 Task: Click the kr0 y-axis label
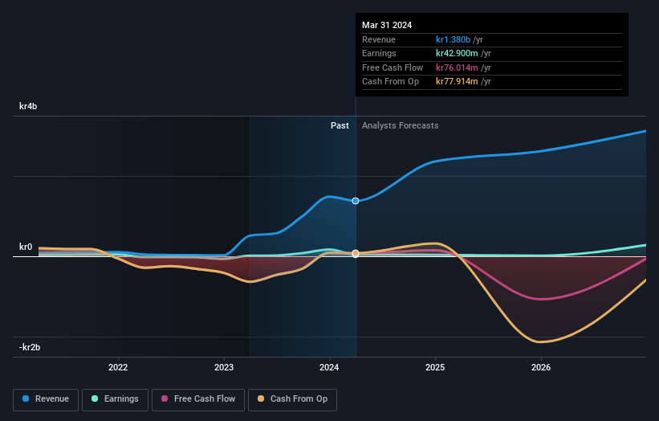click(x=26, y=247)
